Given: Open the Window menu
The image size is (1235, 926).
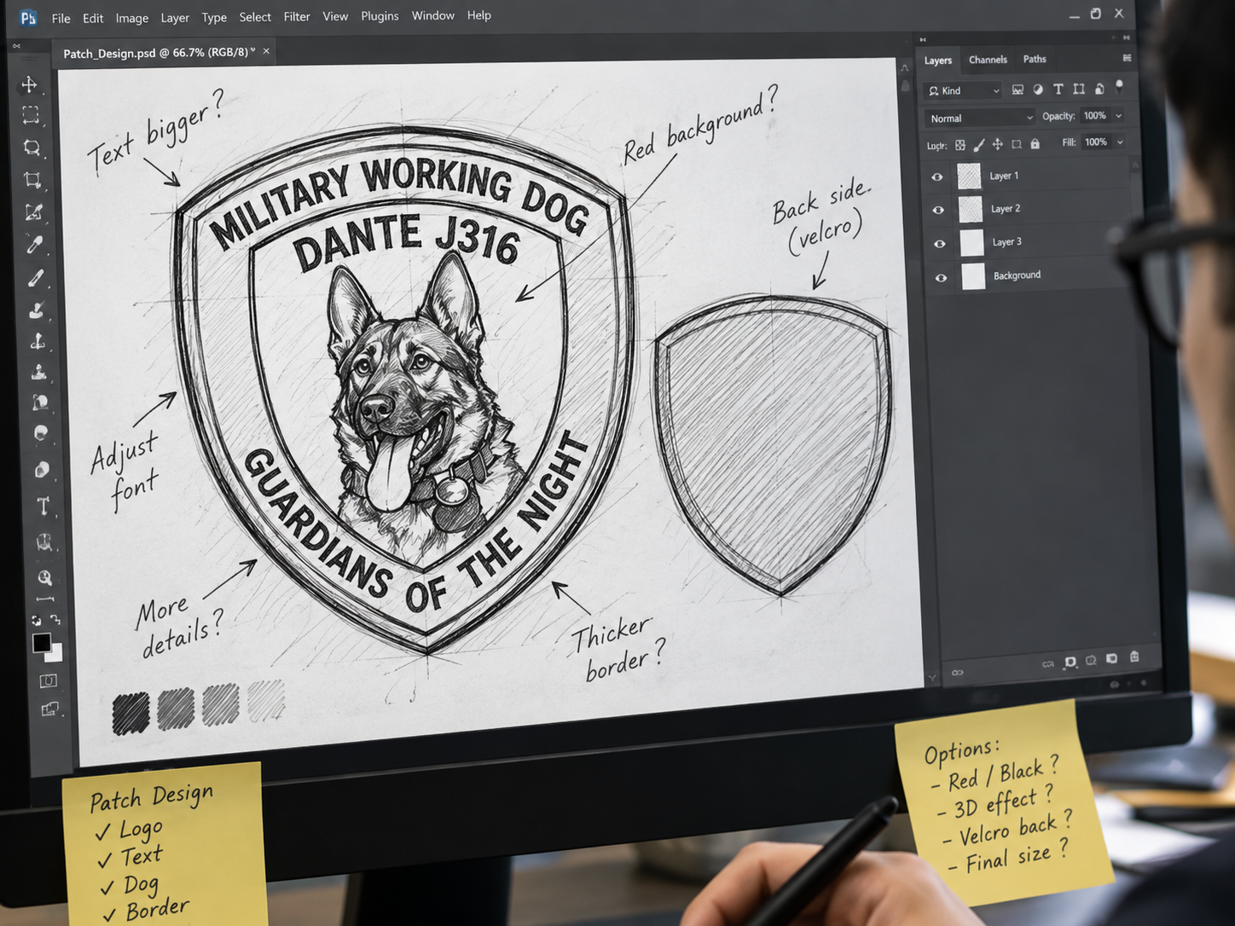Looking at the screenshot, I should [433, 15].
